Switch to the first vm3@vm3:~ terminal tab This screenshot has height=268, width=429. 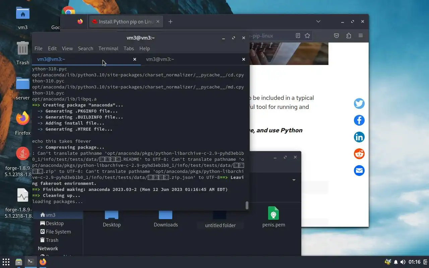click(x=86, y=59)
